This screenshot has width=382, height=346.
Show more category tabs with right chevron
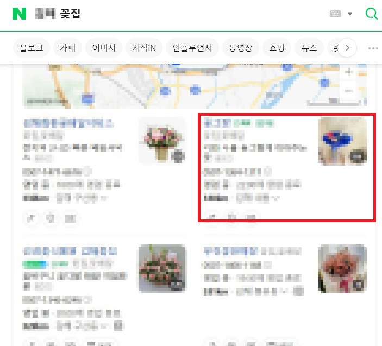347,48
